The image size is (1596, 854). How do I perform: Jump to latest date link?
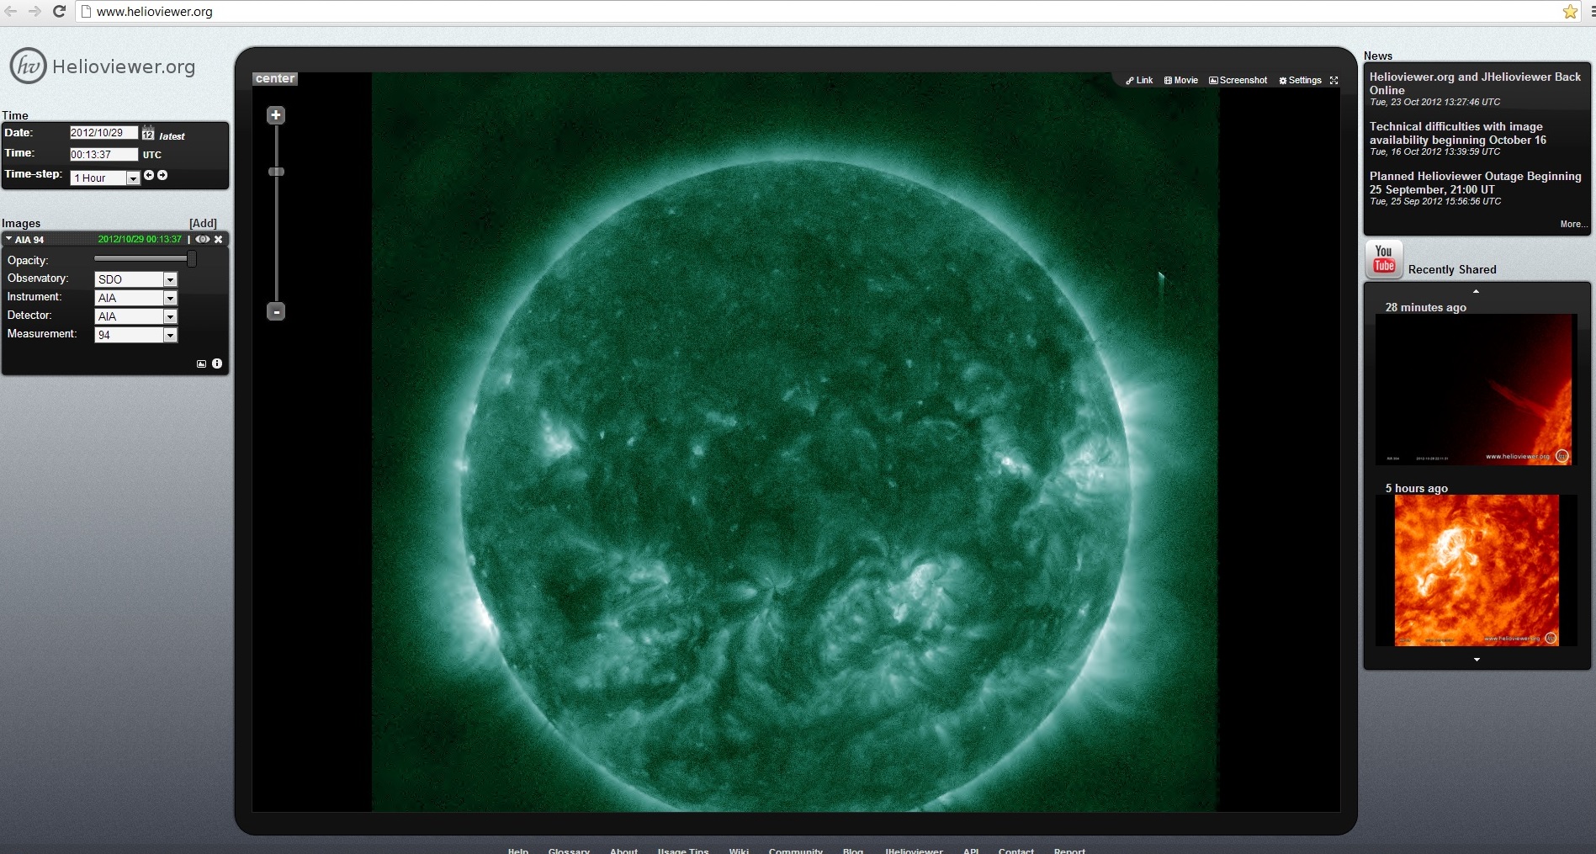[172, 136]
